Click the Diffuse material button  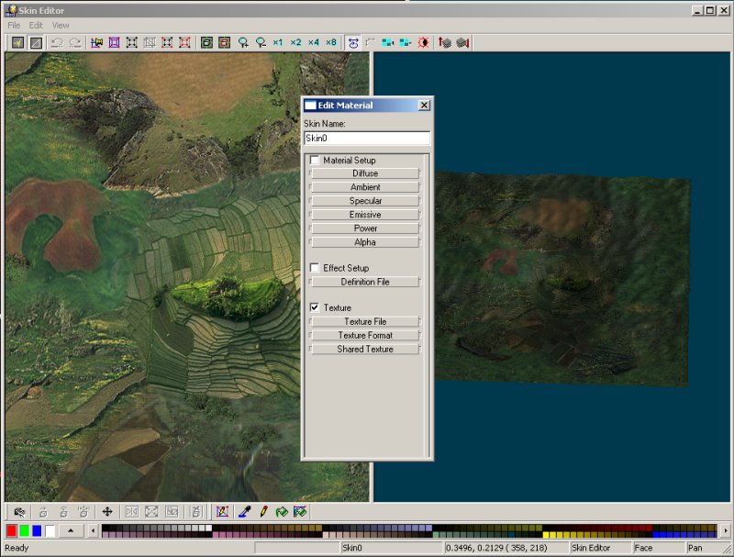coord(365,173)
